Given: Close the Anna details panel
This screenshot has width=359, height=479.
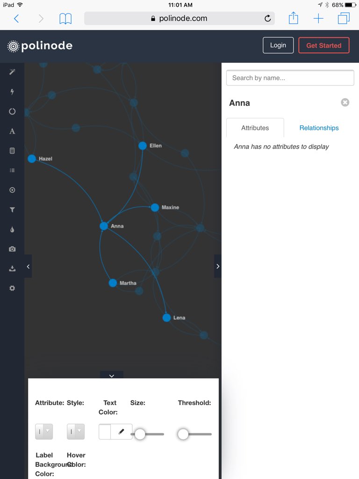Looking at the screenshot, I should click(x=345, y=102).
